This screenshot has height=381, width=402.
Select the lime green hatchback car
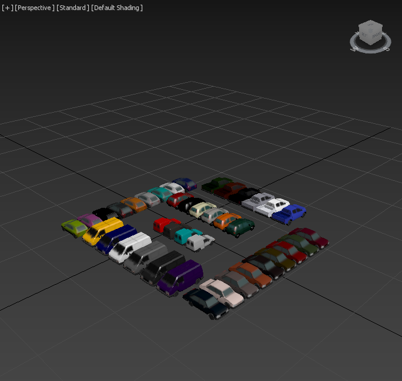[x=74, y=228]
